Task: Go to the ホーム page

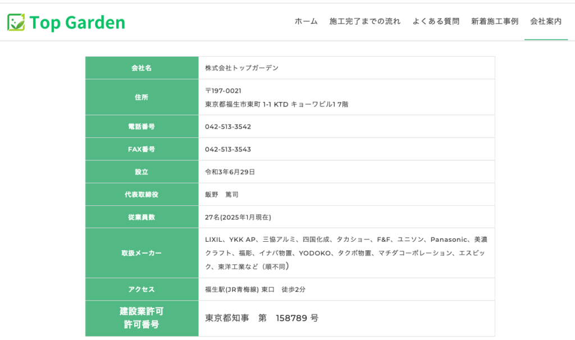Action: [x=306, y=21]
